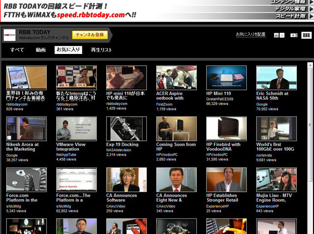The image size is (314, 234).
Task: Open the HP mini 110が日本でも発表に thumbnail
Action: 127,78
